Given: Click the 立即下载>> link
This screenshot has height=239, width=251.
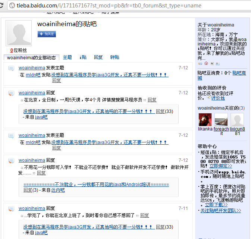Looking at the screenshot, I should pos(216,205).
